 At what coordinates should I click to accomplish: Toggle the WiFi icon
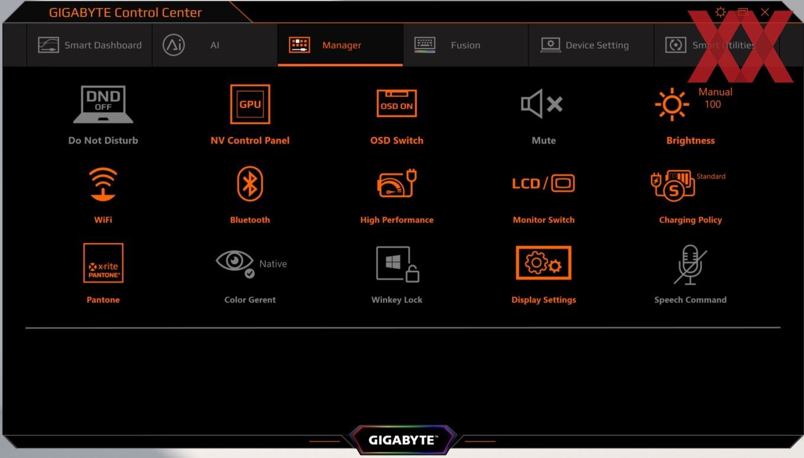pos(103,184)
